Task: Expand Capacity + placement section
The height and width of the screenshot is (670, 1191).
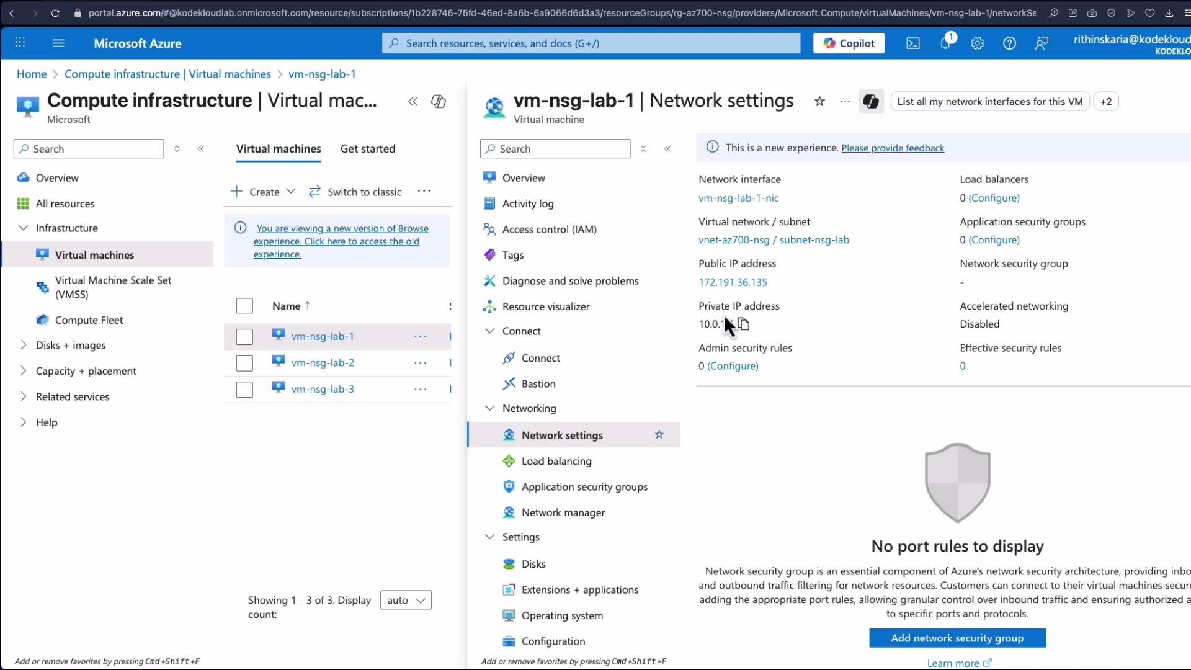Action: (23, 371)
